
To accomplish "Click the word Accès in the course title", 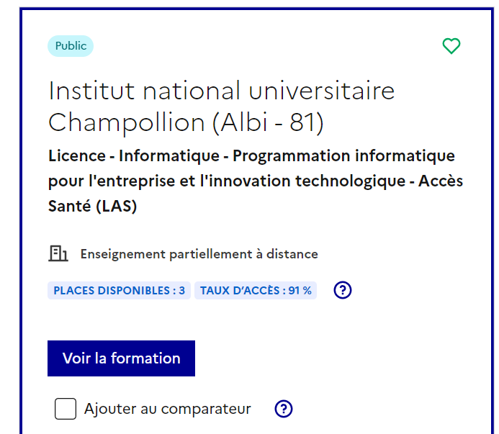I will point(441,181).
